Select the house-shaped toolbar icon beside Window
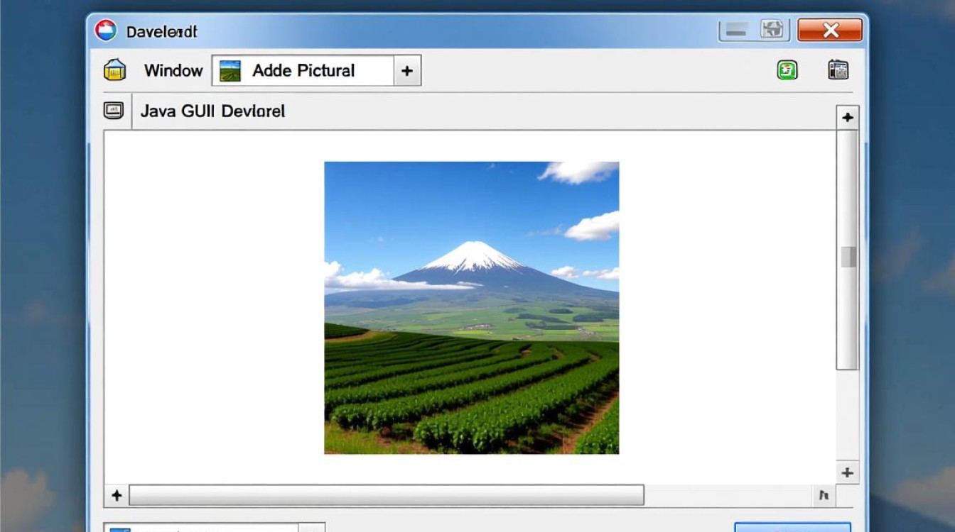This screenshot has height=532, width=955. [x=114, y=70]
